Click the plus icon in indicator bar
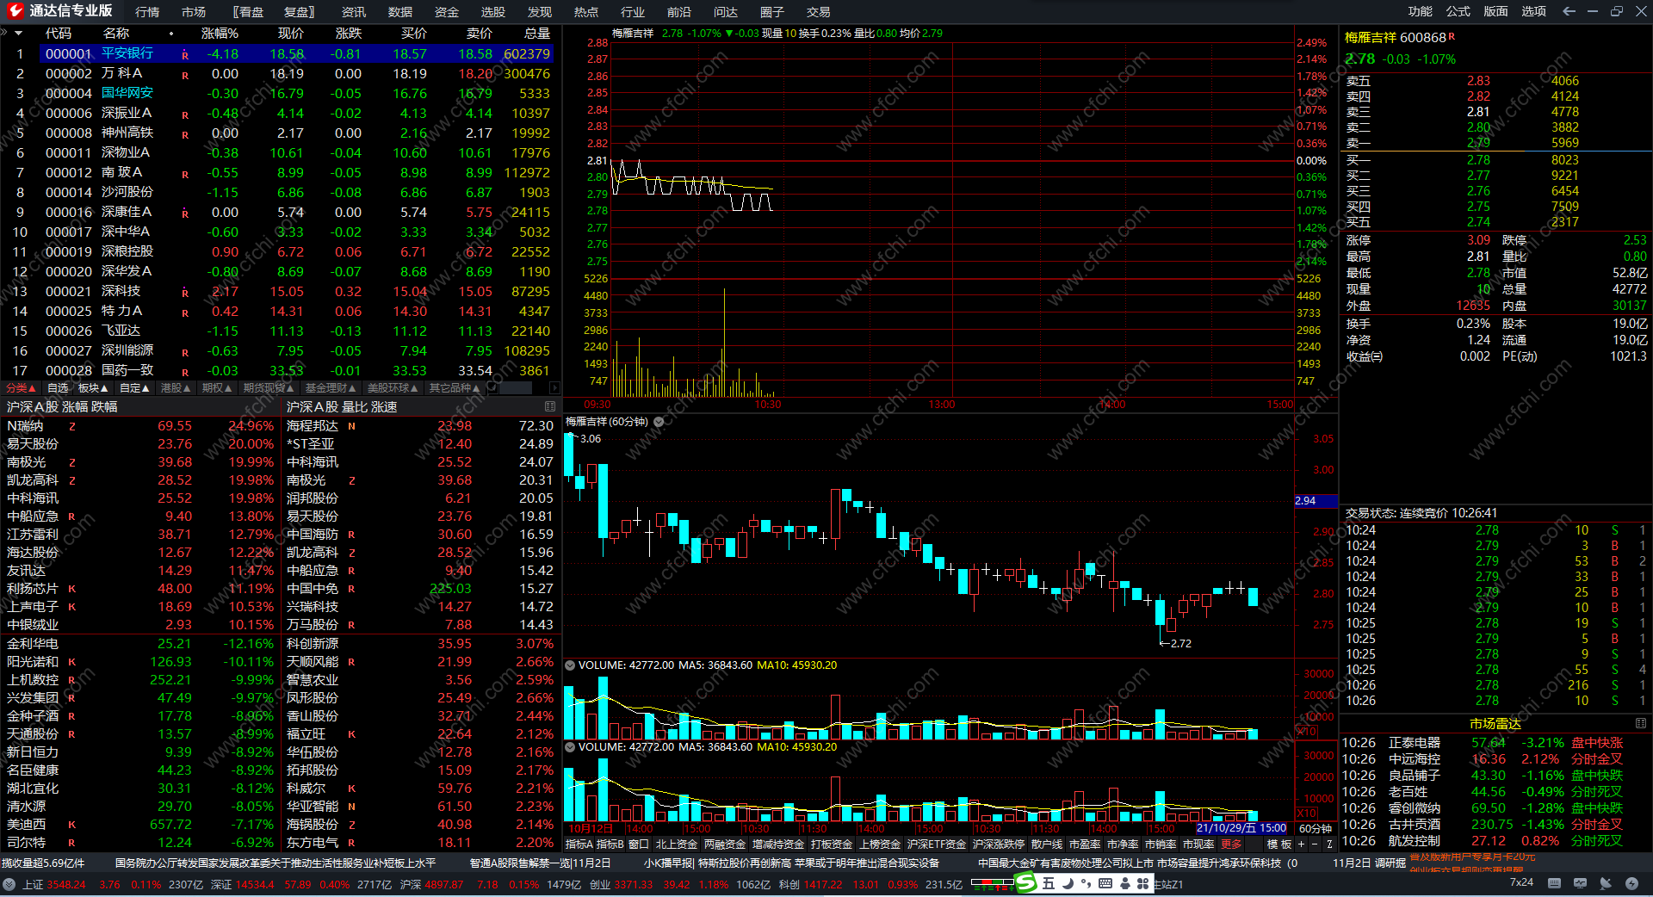 1302,844
